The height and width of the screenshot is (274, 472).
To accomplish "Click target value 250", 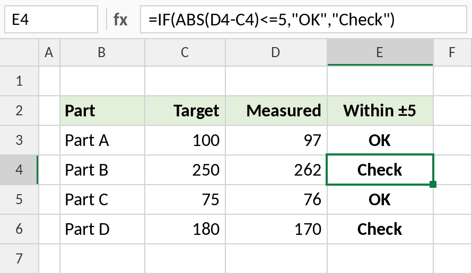I will tap(185, 170).
